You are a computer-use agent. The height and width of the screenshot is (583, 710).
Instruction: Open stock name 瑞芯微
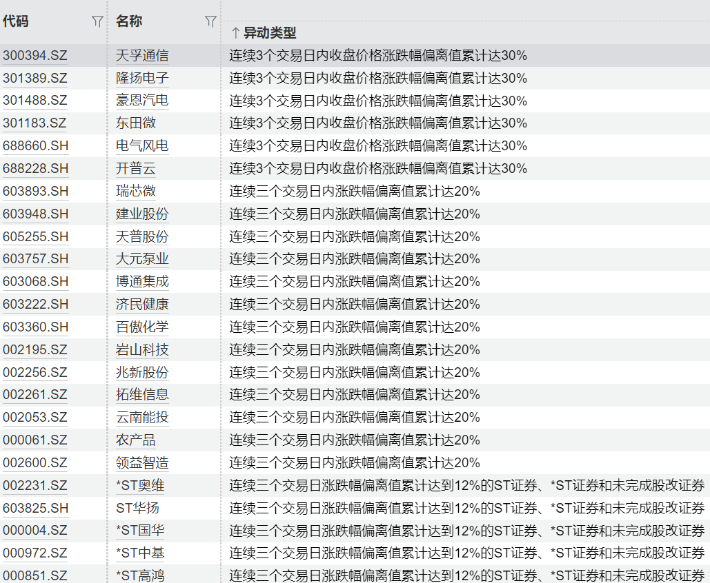[136, 192]
